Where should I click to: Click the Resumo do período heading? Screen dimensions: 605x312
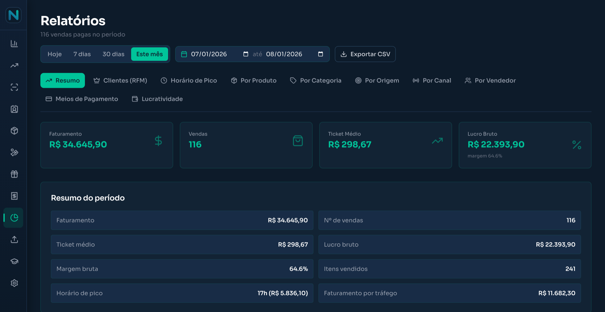click(88, 198)
